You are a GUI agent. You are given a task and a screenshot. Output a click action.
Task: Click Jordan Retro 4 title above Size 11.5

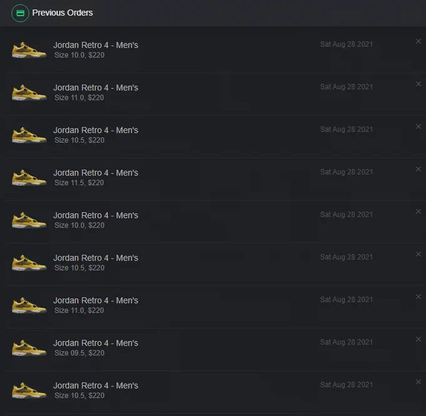pyautogui.click(x=96, y=173)
